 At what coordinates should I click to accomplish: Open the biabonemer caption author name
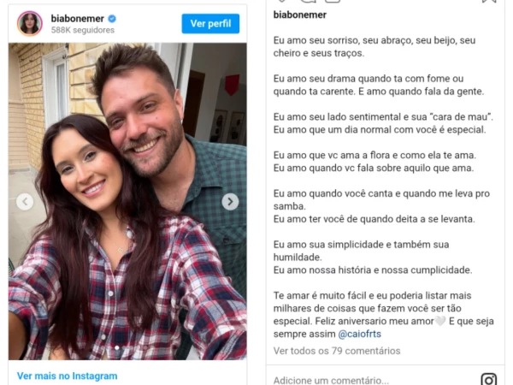(x=300, y=15)
